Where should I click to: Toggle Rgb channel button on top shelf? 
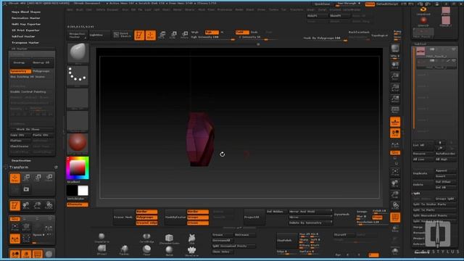tap(212, 32)
